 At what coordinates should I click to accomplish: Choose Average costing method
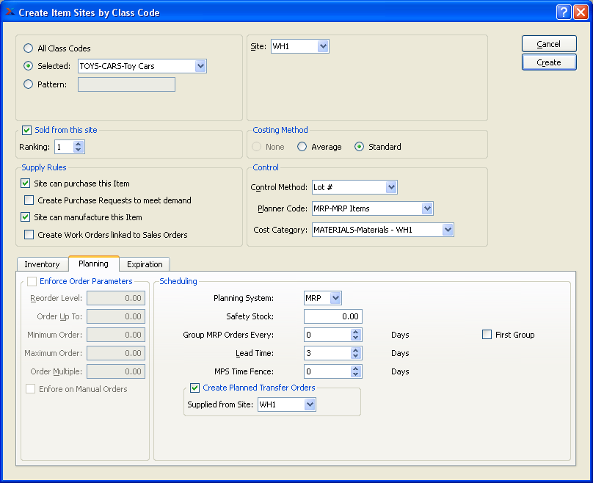302,147
